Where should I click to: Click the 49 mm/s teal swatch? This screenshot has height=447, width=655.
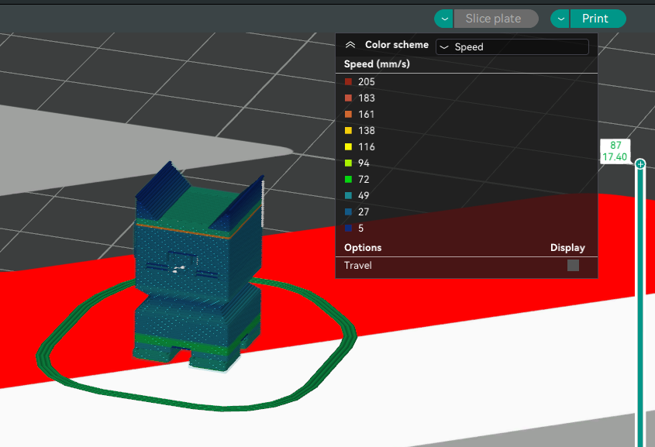(x=348, y=196)
